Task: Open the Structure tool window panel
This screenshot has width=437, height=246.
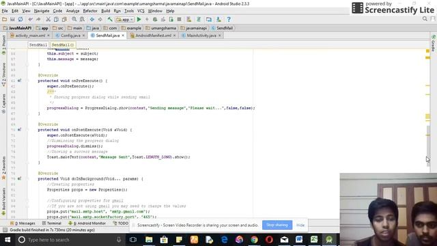Action: [x=3, y=74]
